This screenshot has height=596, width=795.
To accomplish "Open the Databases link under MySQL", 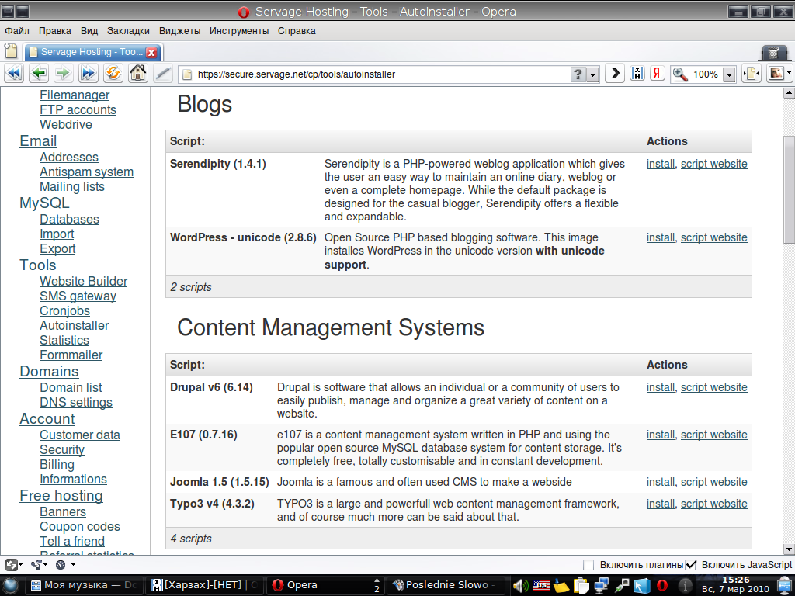I will (69, 219).
